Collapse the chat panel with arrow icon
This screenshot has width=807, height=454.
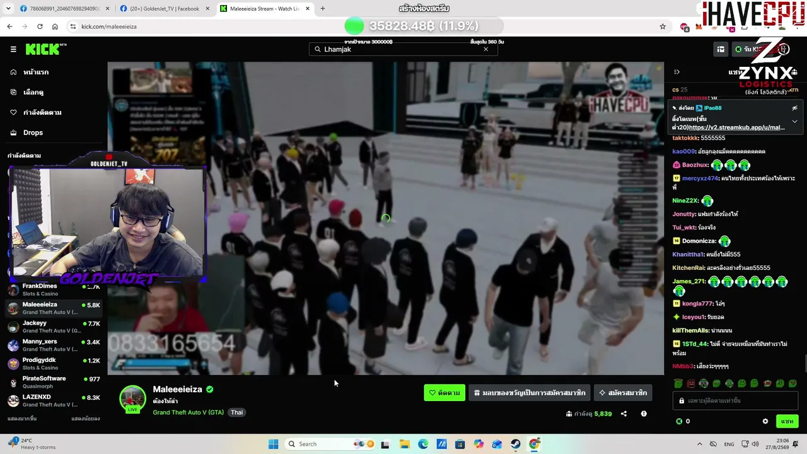click(676, 72)
